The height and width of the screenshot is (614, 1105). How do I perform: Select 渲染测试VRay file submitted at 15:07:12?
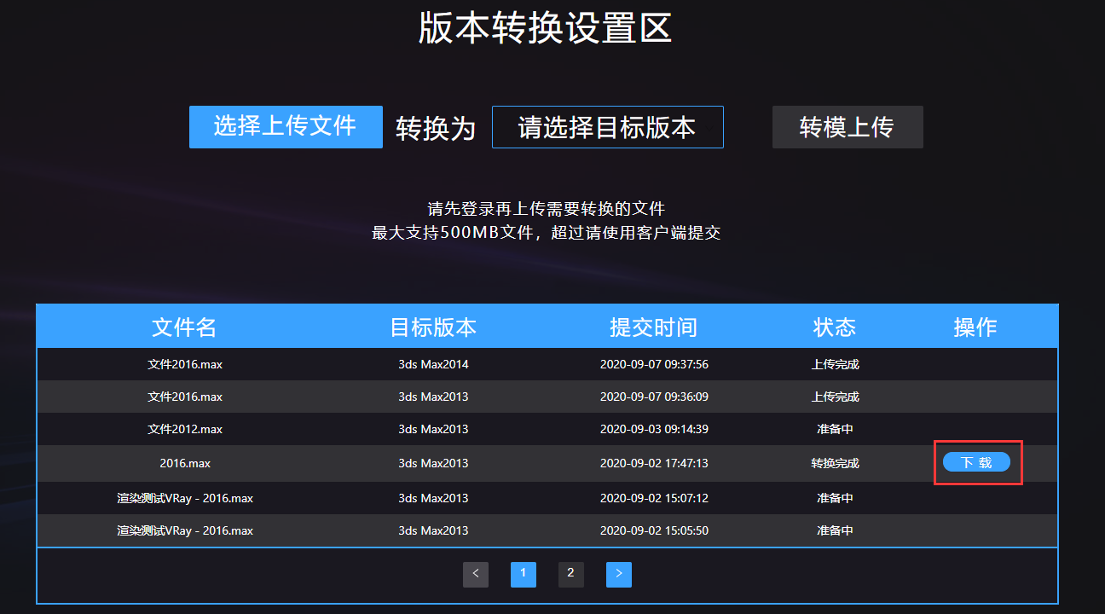click(185, 498)
